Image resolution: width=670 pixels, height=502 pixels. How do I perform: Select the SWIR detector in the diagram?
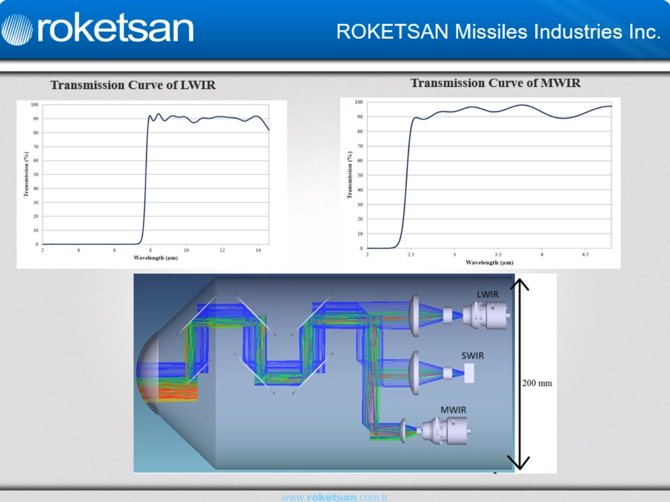[468, 373]
